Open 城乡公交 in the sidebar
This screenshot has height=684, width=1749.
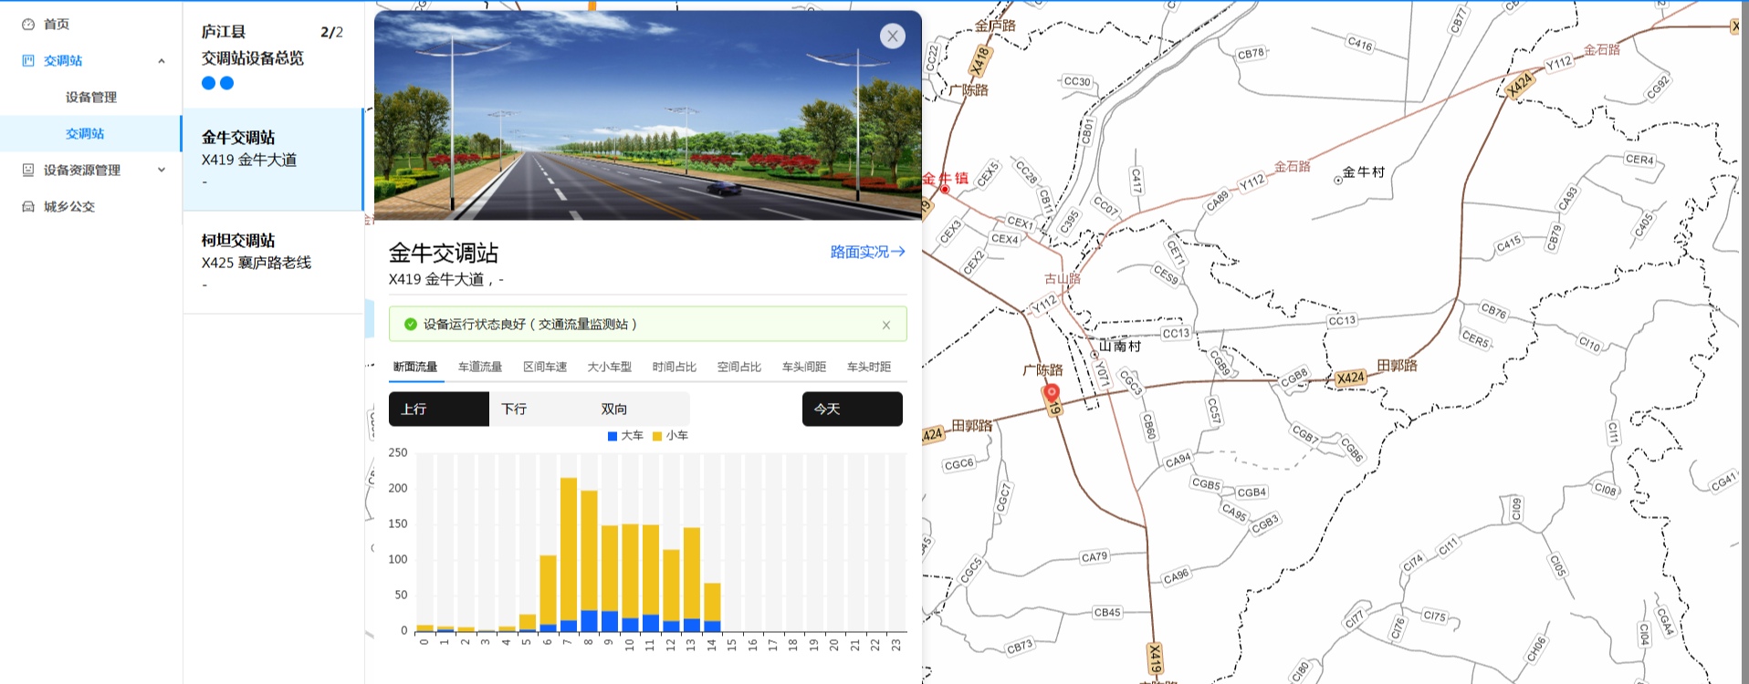69,207
